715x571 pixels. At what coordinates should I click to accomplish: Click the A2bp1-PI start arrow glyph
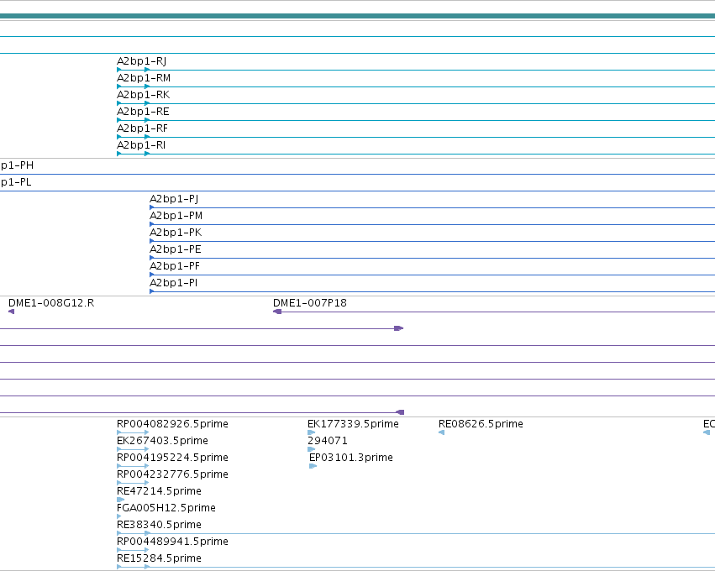(152, 291)
